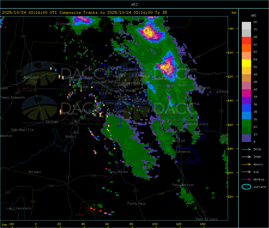Click the 'V_Atuel' map label

click(154, 111)
